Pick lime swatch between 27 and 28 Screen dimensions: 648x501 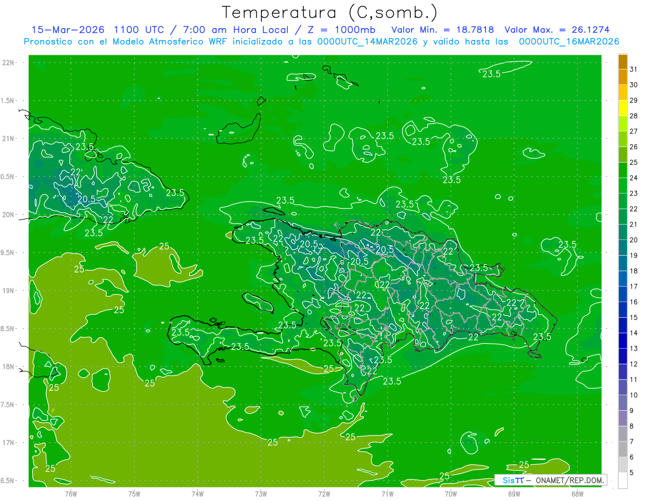(x=623, y=123)
